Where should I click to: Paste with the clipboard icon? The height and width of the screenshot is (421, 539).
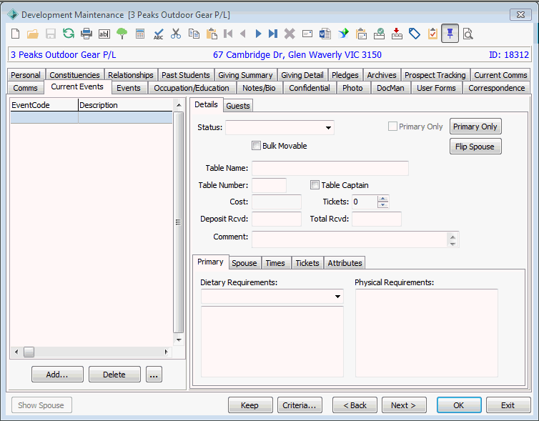tap(212, 34)
